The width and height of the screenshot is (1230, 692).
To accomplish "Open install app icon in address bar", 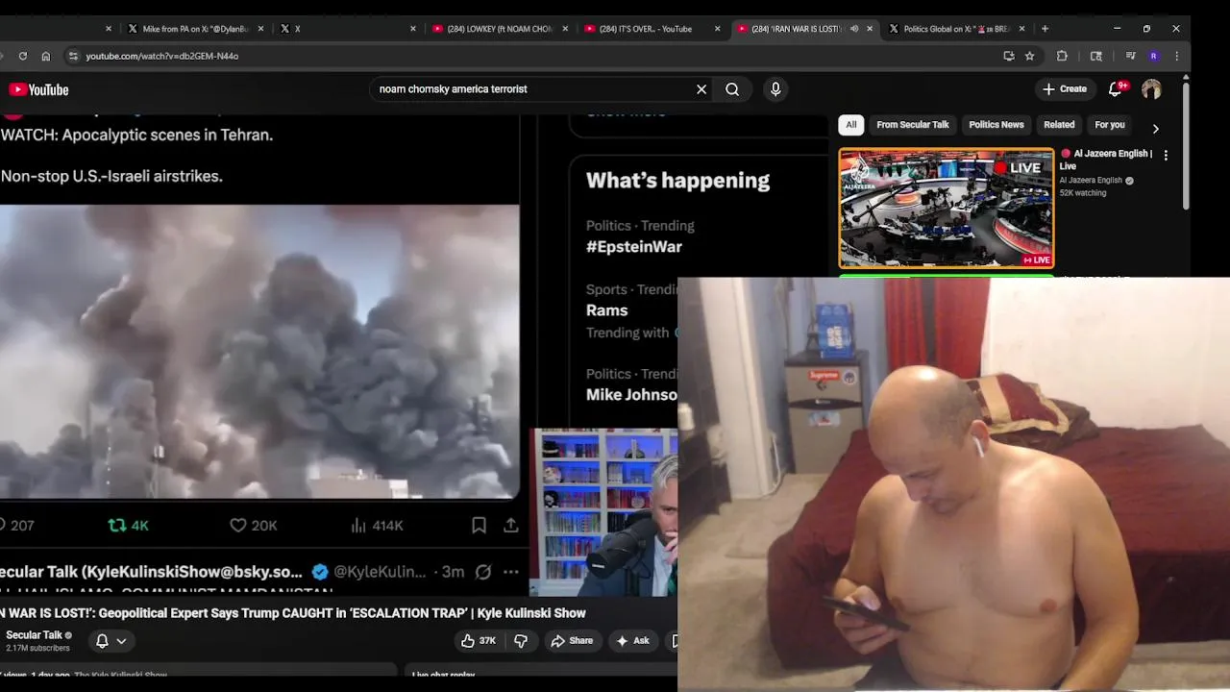I will point(1008,56).
